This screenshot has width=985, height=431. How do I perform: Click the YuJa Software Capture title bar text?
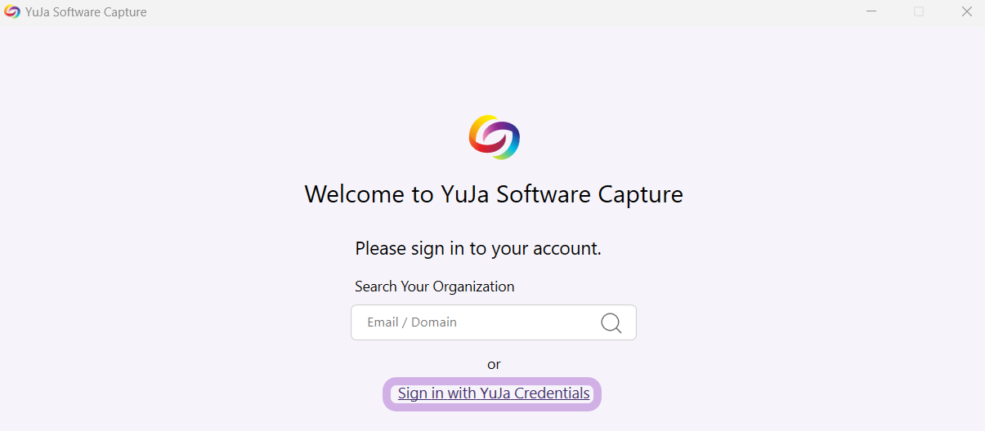pyautogui.click(x=86, y=12)
